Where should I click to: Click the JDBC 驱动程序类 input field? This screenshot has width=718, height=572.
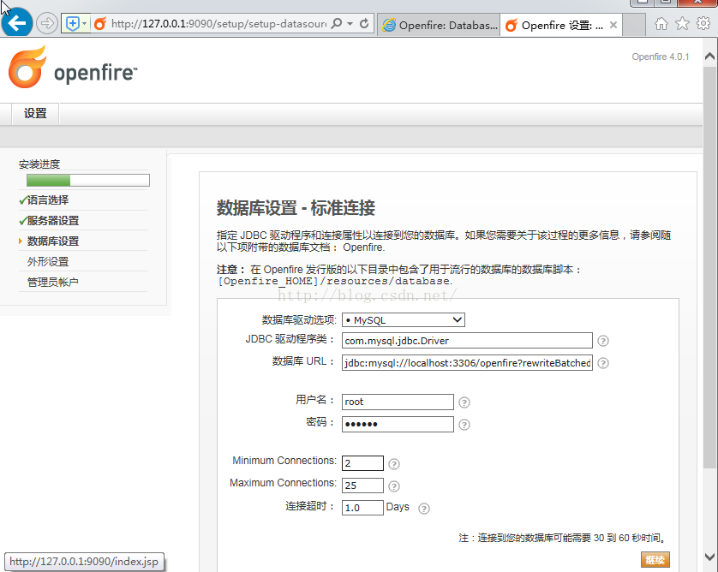tap(467, 341)
